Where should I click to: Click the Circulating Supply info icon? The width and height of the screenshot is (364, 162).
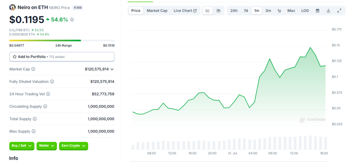click(45, 107)
